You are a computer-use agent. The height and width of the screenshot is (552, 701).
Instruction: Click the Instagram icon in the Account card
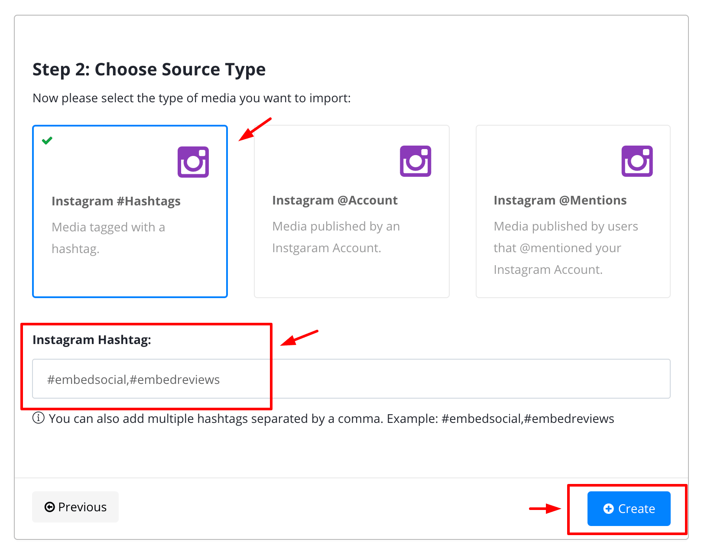[415, 161]
